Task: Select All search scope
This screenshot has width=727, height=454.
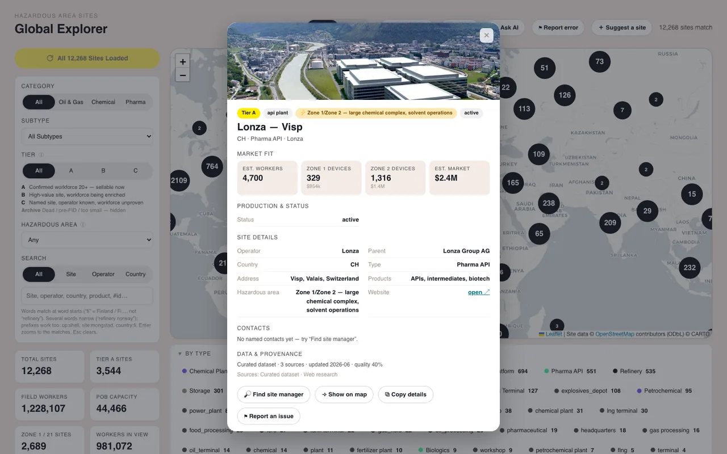Action: click(39, 274)
